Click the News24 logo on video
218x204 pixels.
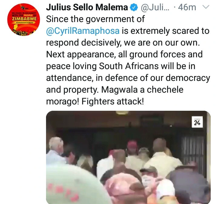(197, 122)
